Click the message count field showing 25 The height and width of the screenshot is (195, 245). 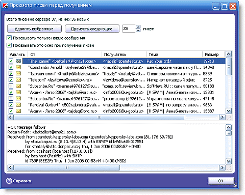[x=129, y=29]
